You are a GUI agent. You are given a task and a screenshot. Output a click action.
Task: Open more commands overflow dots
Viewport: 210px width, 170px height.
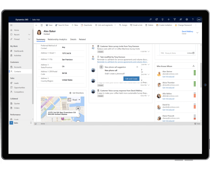pos(196,25)
